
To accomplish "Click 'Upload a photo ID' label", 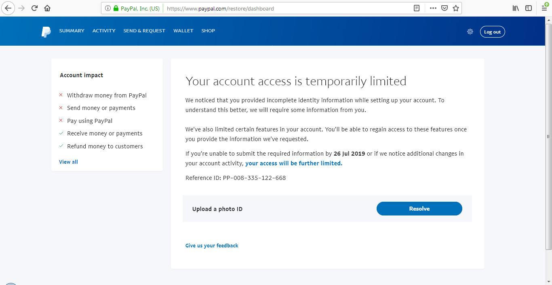I will 217,209.
